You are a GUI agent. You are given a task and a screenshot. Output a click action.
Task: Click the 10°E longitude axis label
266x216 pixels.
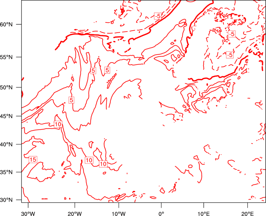(x=204, y=214)
